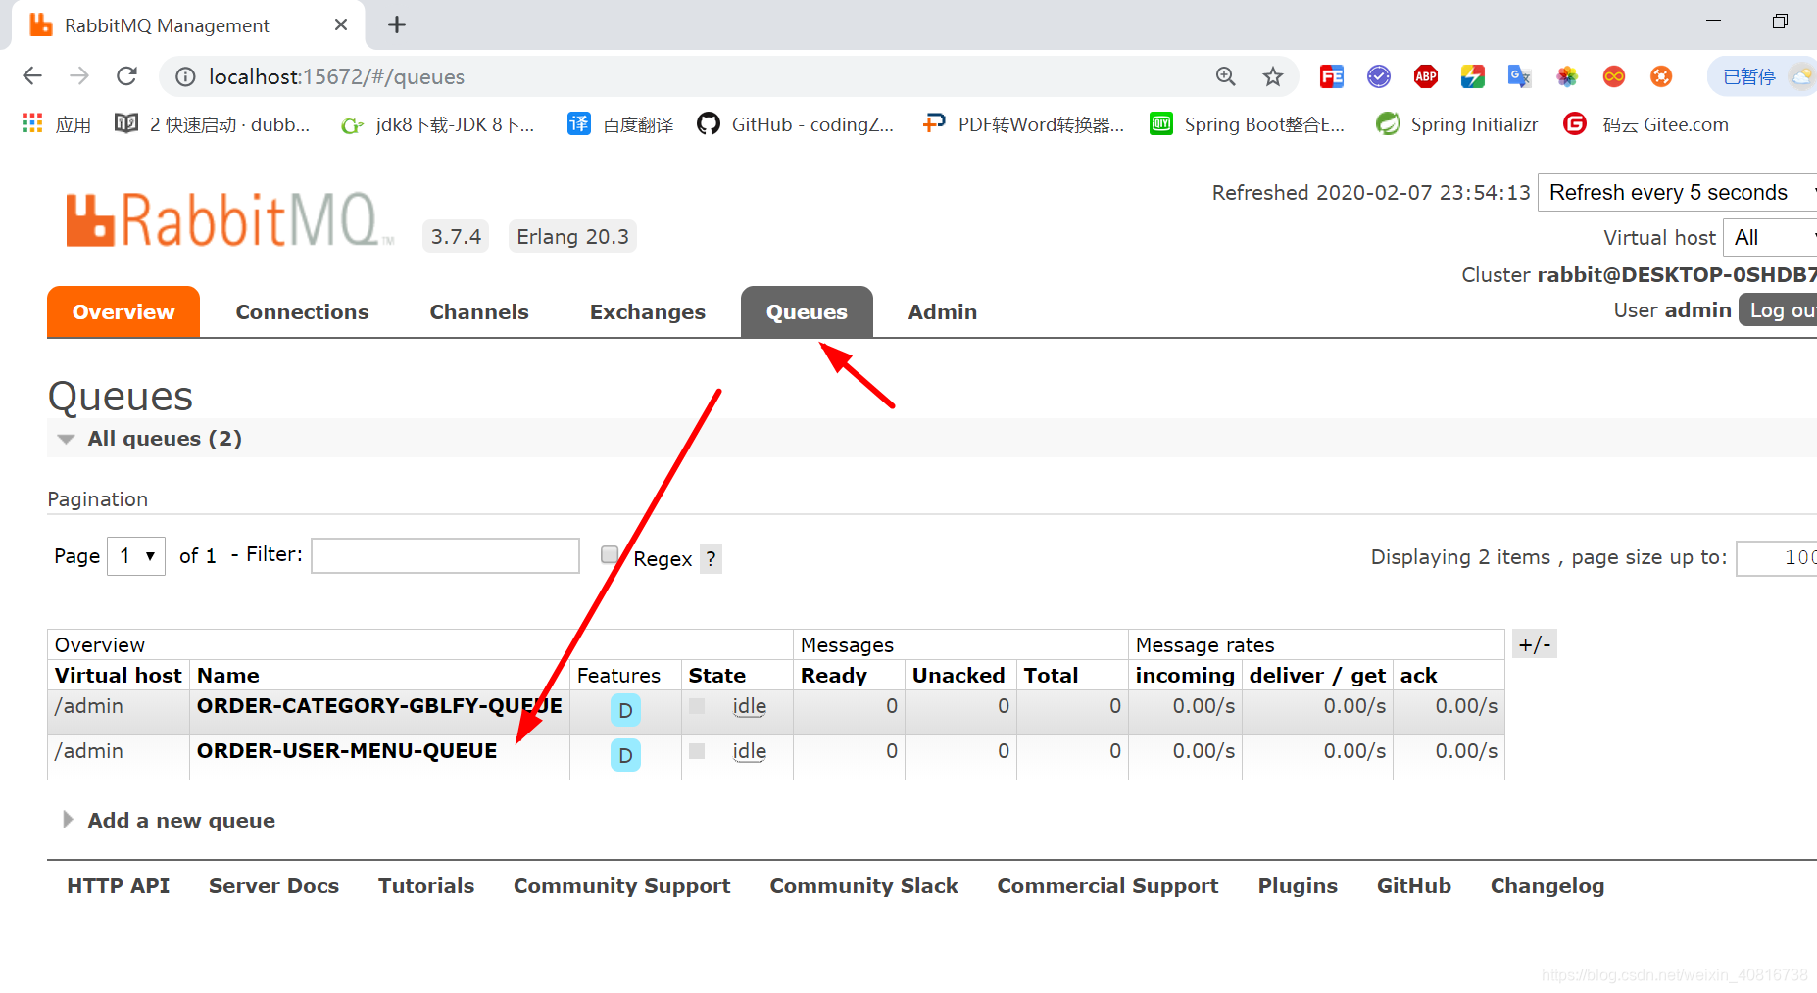This screenshot has width=1817, height=993.
Task: Open the Changelog footer link
Action: coord(1547,886)
